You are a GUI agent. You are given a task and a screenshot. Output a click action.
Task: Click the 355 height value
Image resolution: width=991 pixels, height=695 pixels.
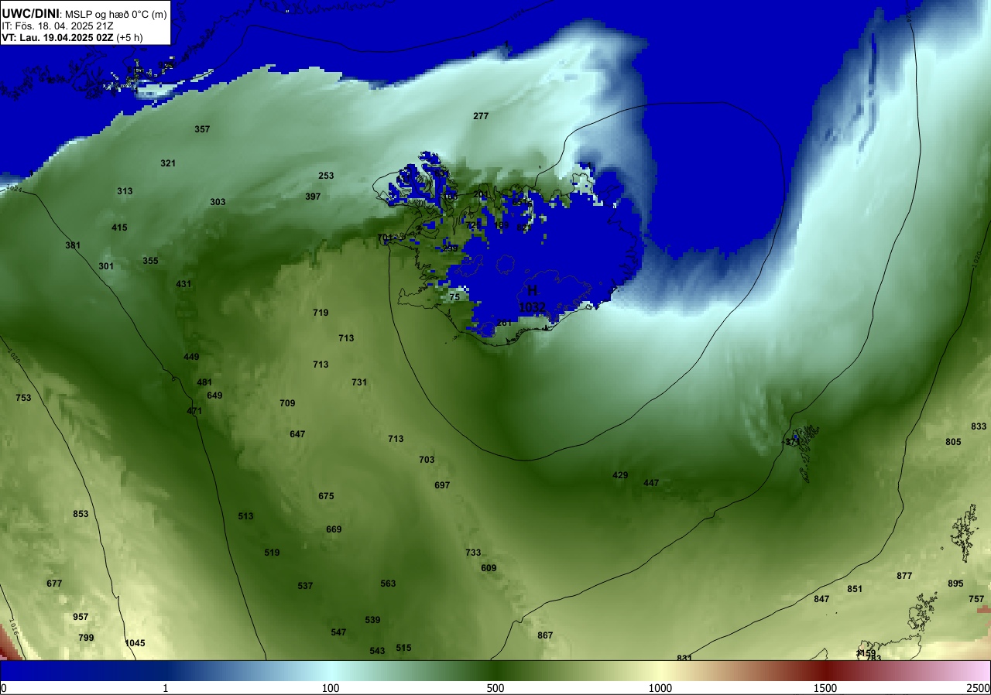point(150,261)
